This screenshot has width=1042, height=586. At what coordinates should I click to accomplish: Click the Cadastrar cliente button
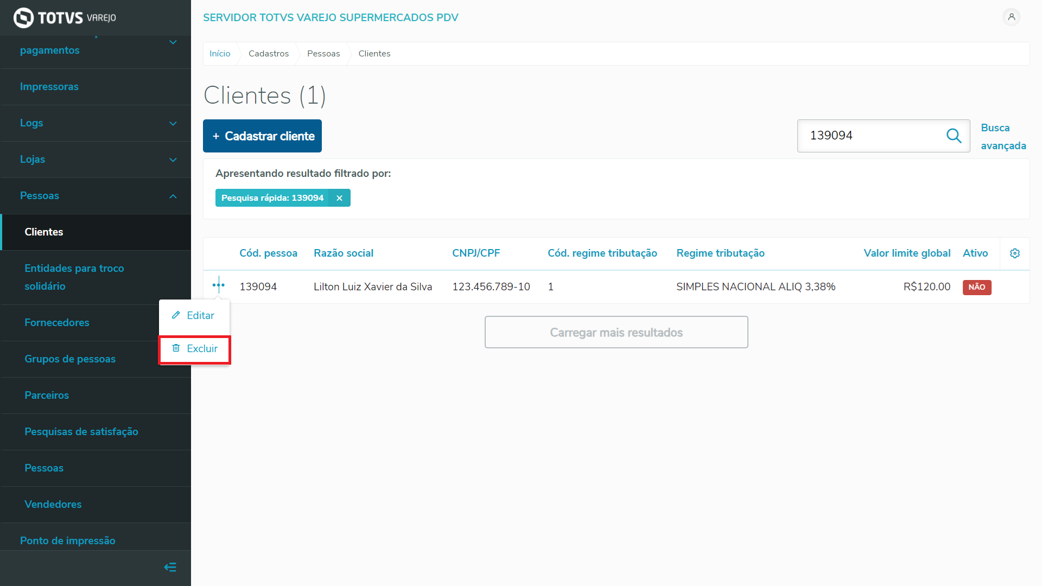coord(262,136)
